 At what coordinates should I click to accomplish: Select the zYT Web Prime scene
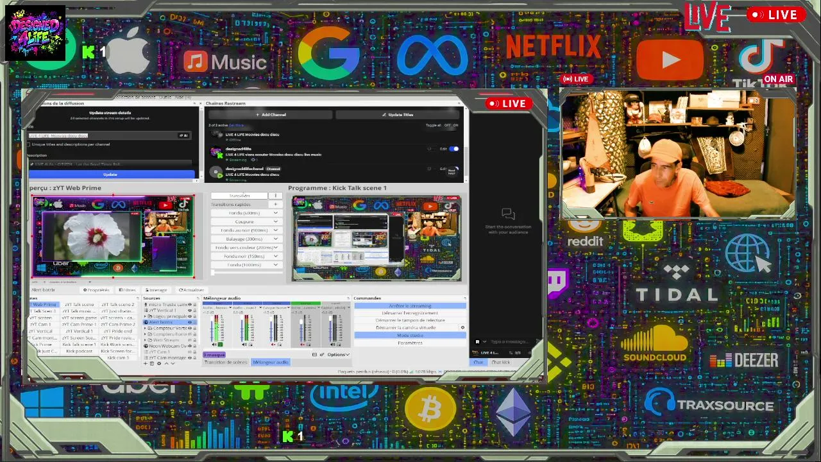coord(44,305)
